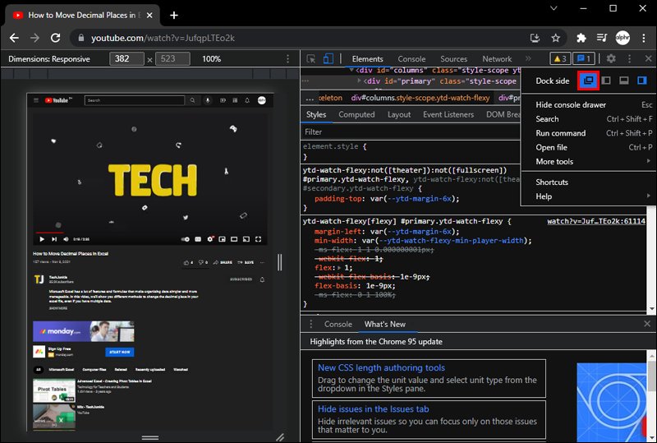The height and width of the screenshot is (443, 657).
Task: Dock DevTools to the right side
Action: coord(642,81)
